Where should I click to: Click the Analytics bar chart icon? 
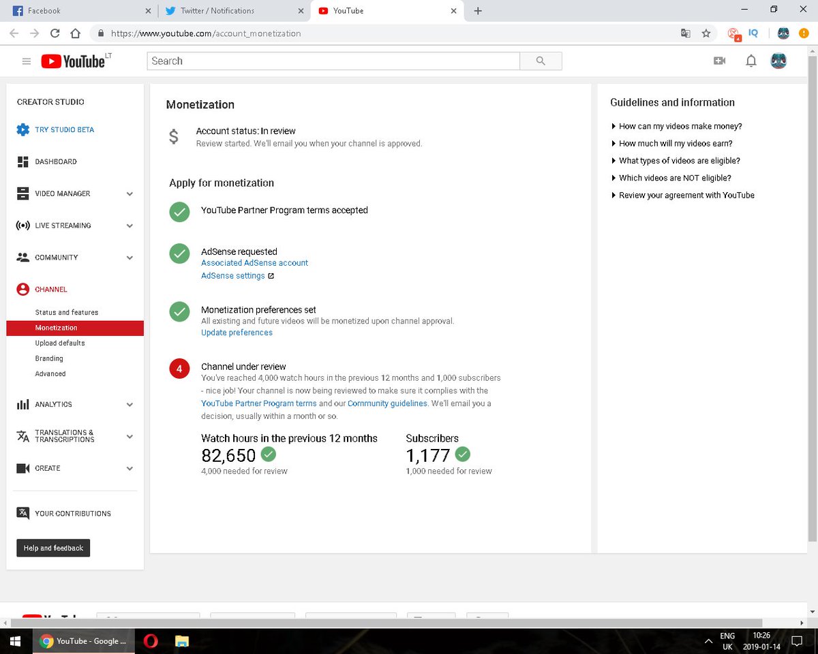[22, 405]
